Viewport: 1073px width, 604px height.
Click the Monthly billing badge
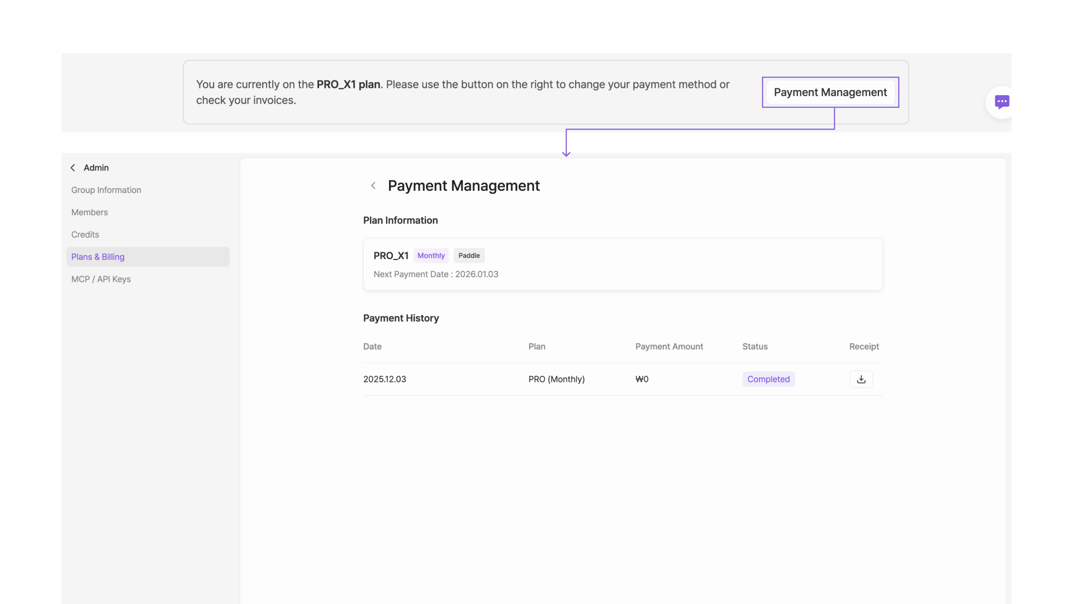[x=431, y=256]
